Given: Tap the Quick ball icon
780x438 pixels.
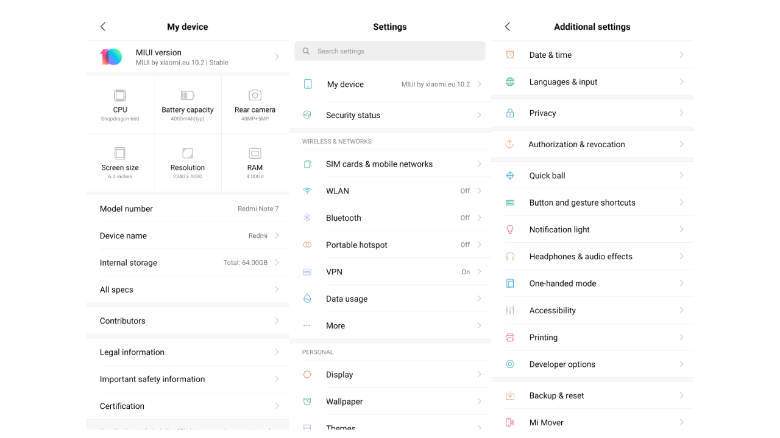Looking at the screenshot, I should pos(510,175).
